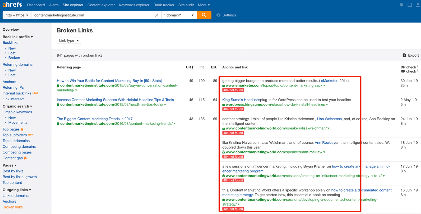Clear the domain search field
Screen dimensions: 421x214
(157, 15)
